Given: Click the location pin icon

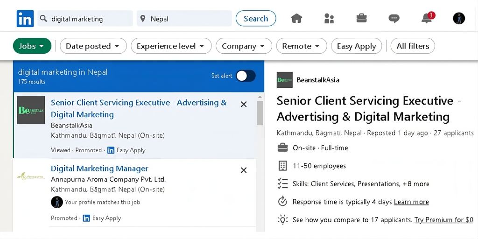Looking at the screenshot, I should point(143,19).
